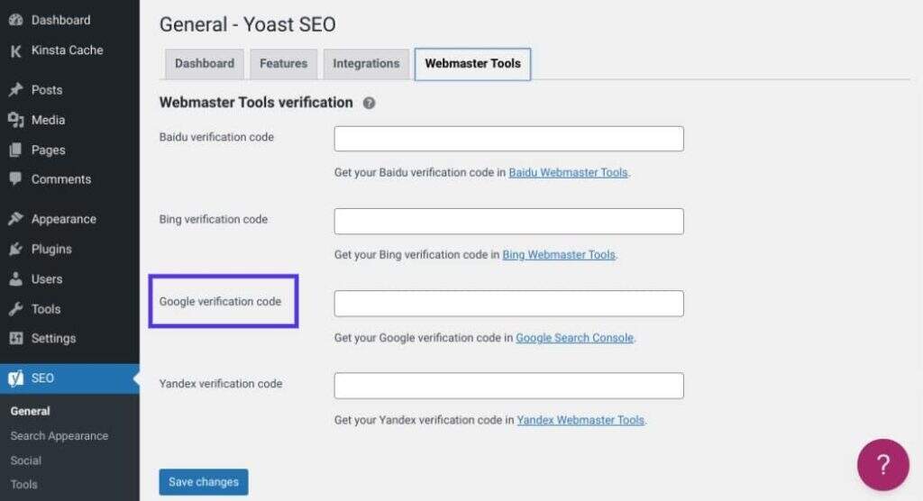Image resolution: width=923 pixels, height=501 pixels.
Task: Click the Appearance paintbrush icon
Action: (15, 219)
